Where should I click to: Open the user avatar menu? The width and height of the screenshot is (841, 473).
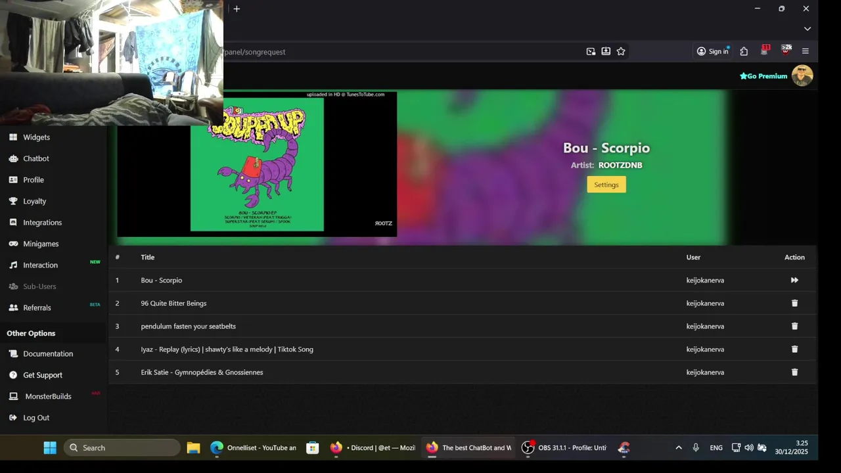tap(802, 76)
